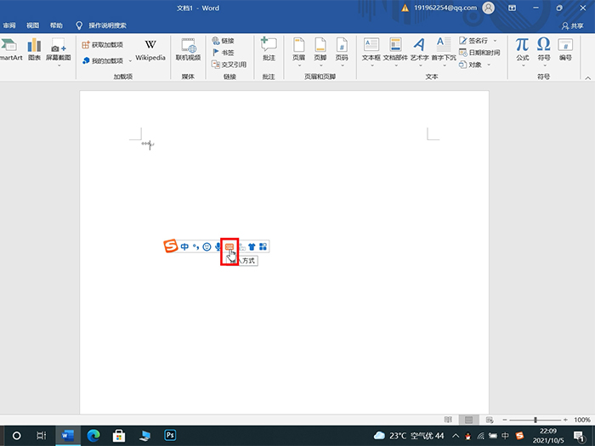Switch to the 帮助 help tab

click(56, 25)
